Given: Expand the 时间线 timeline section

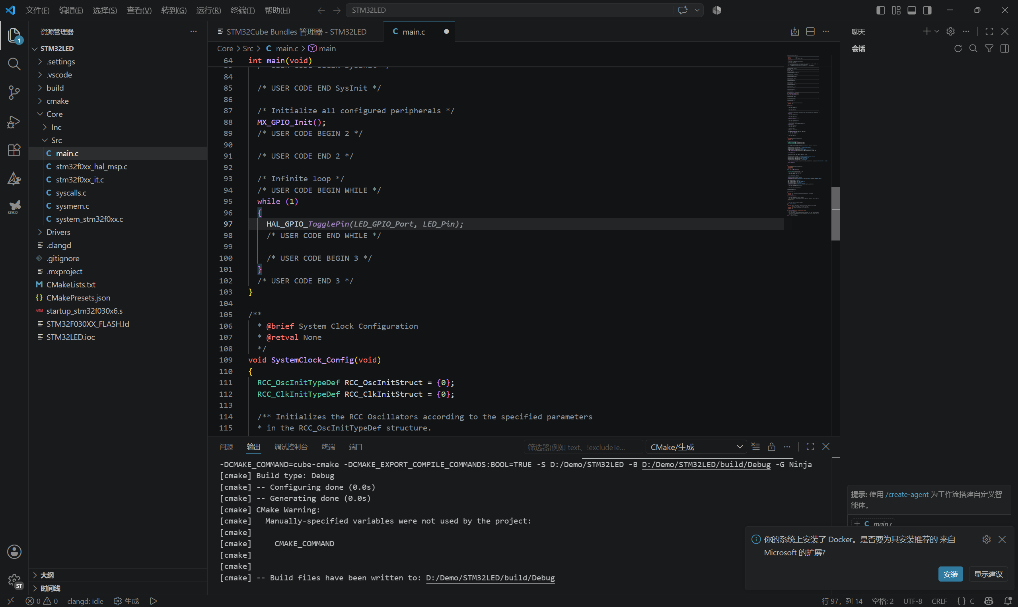Looking at the screenshot, I should (x=118, y=588).
